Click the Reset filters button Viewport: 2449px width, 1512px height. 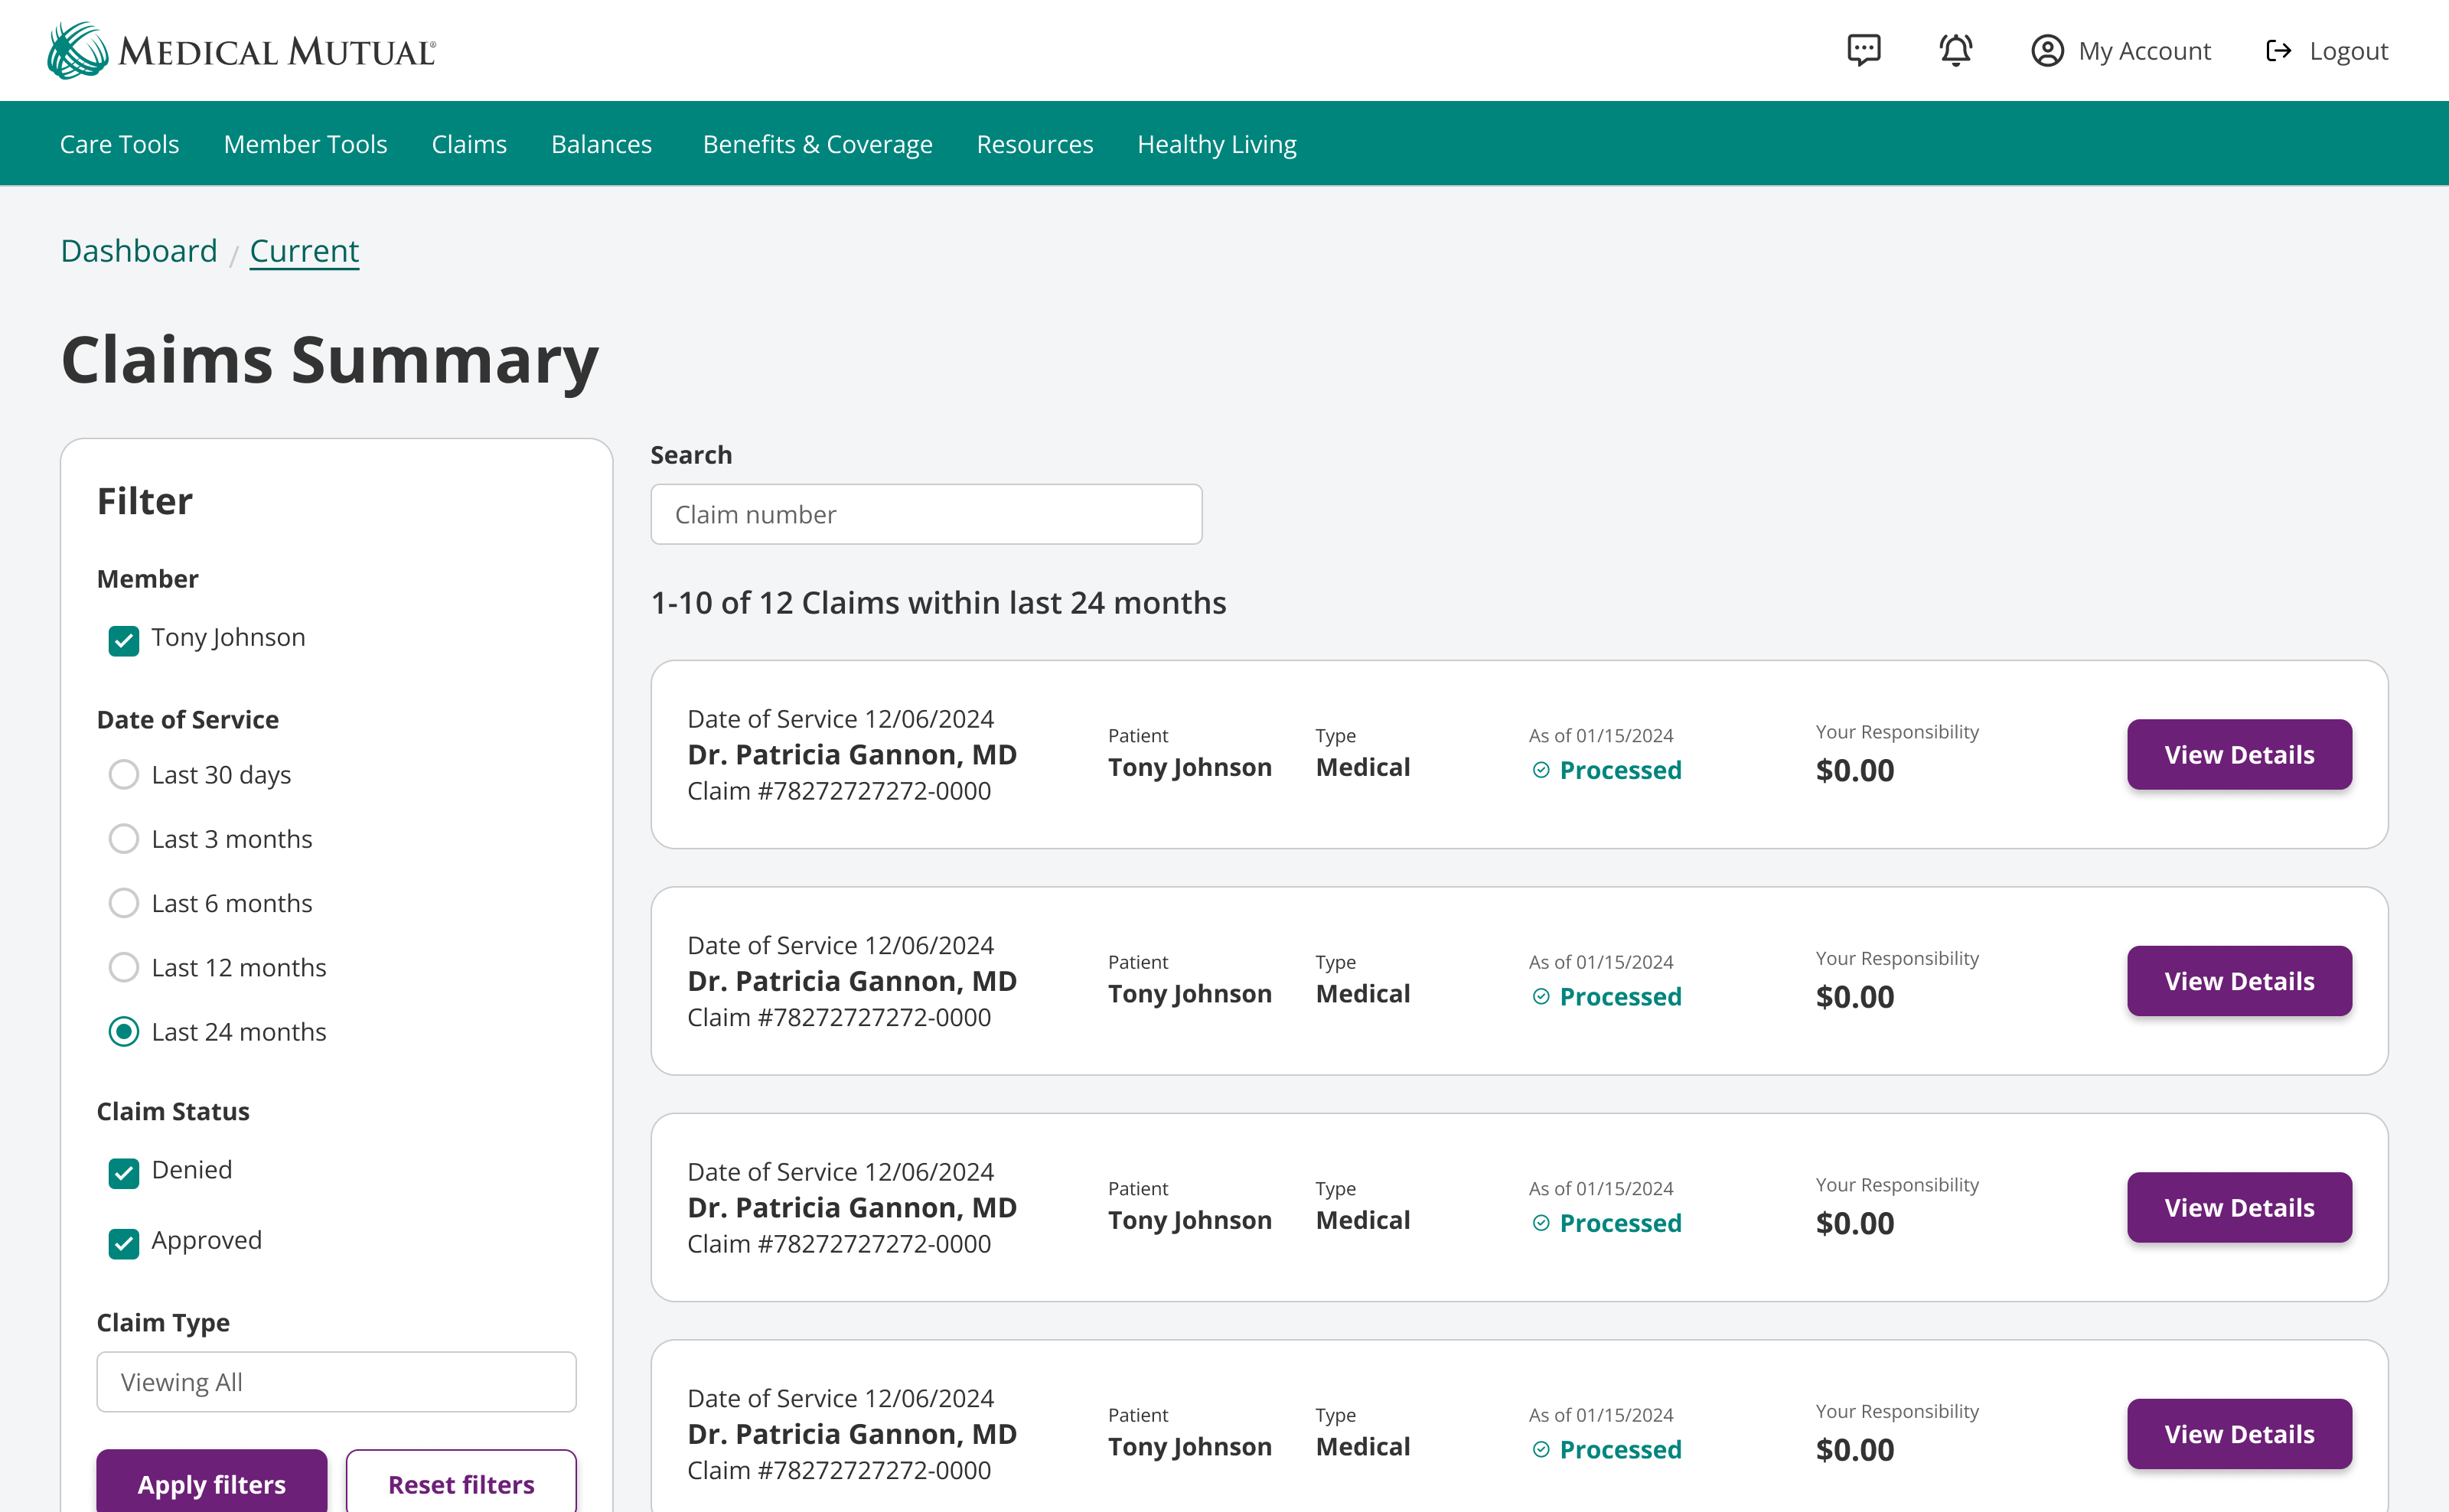coord(461,1483)
